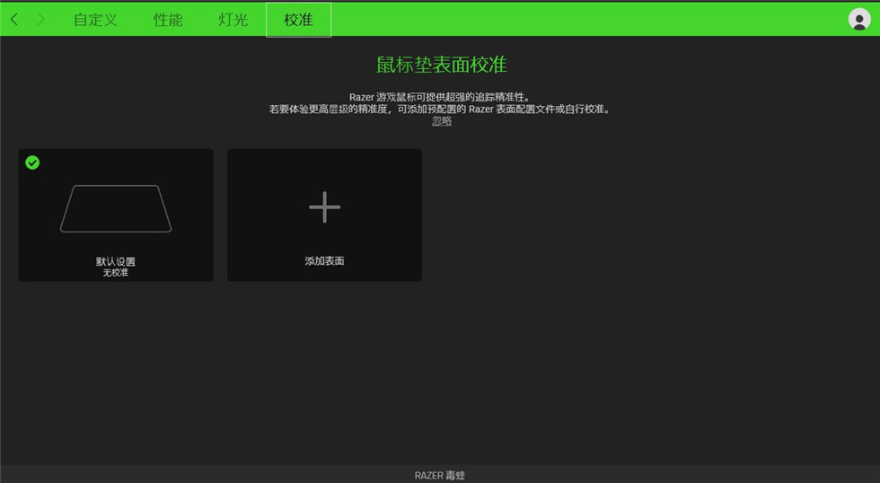This screenshot has height=483, width=880.
Task: Open the user account avatar icon
Action: (x=859, y=19)
